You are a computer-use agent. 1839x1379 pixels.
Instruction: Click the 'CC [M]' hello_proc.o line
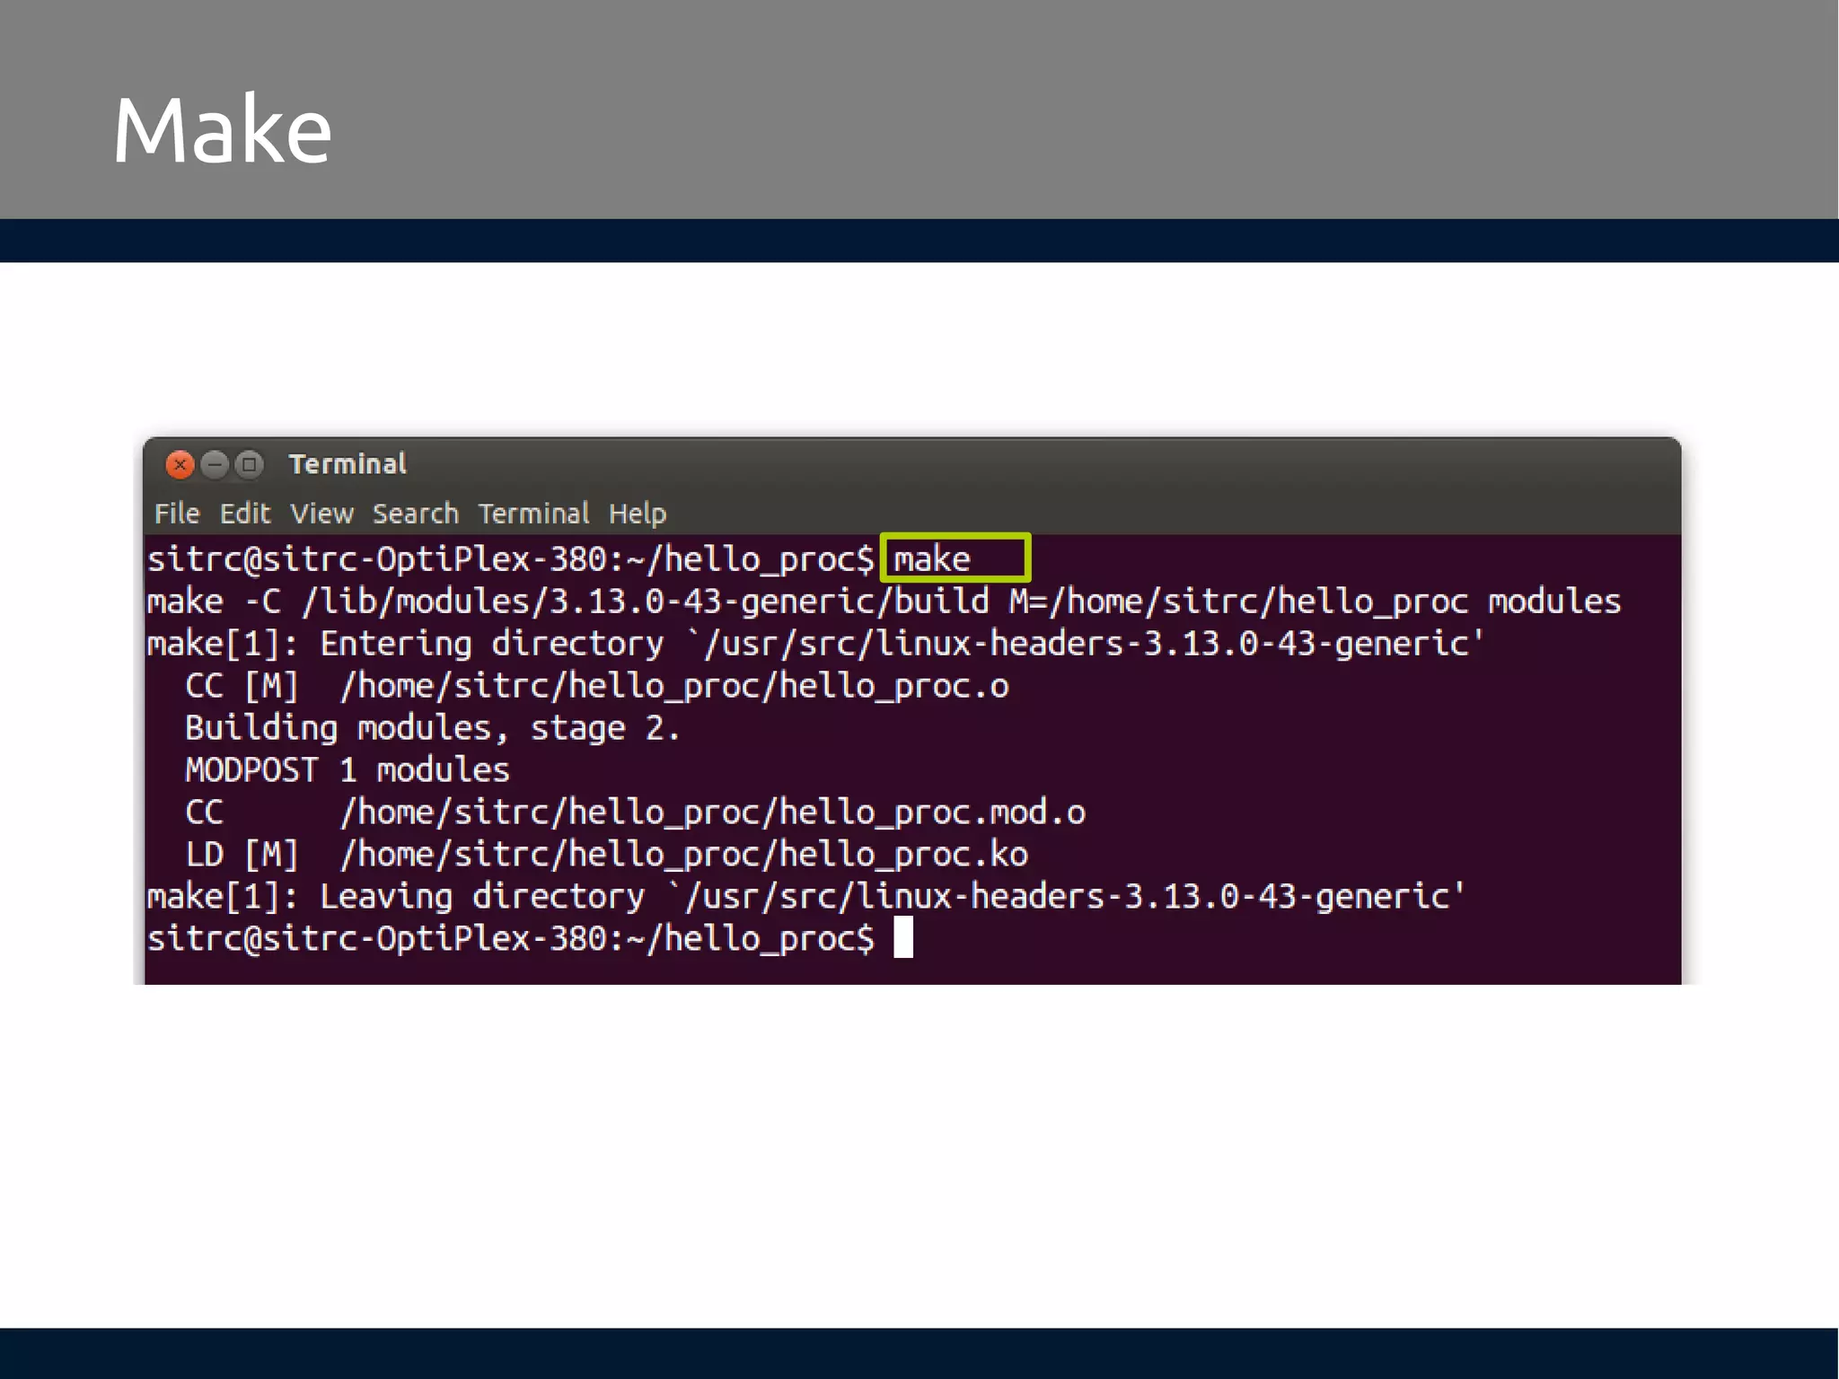[596, 686]
